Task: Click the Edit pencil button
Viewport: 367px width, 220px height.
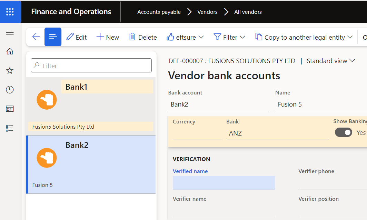Action: (x=76, y=37)
